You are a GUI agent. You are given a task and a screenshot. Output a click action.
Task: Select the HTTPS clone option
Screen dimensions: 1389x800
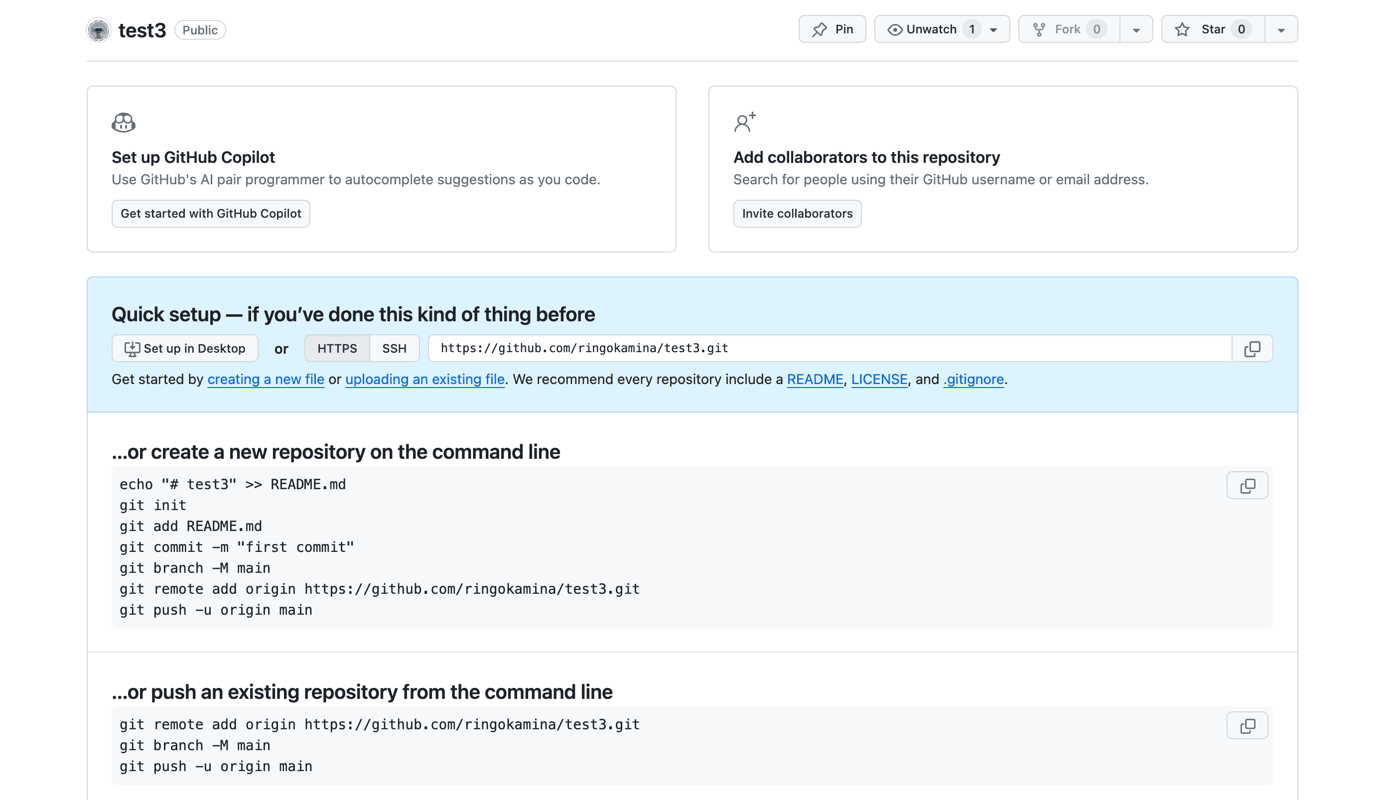pos(337,348)
